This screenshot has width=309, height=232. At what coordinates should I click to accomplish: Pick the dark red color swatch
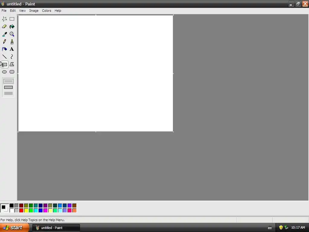pyautogui.click(x=21, y=206)
